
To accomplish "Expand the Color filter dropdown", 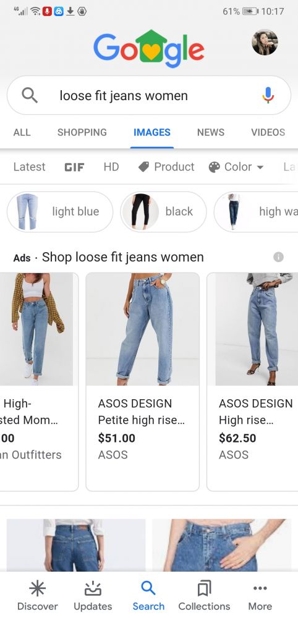I will coord(236,167).
